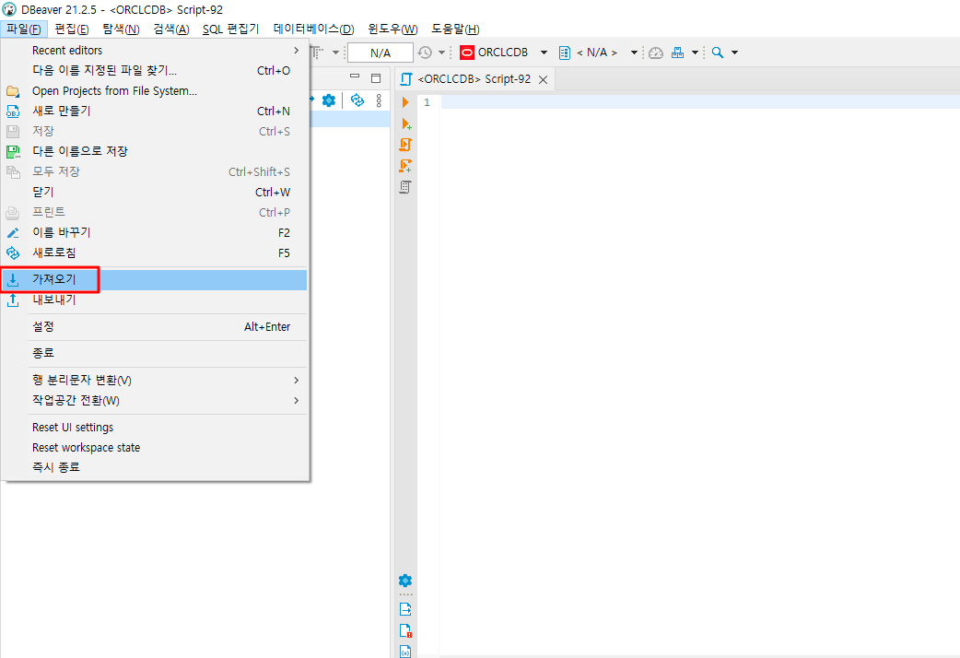The width and height of the screenshot is (960, 658).
Task: Choose Reset UI settings entry
Action: coord(154,427)
